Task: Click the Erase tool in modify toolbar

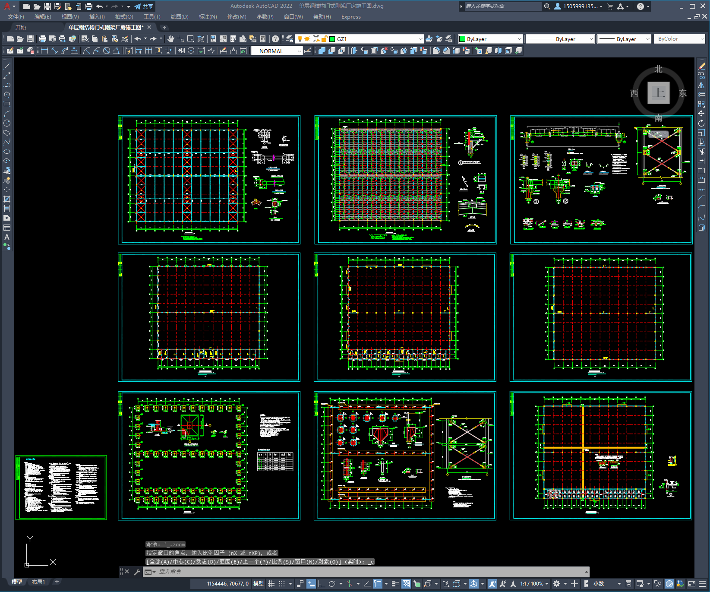Action: point(701,66)
